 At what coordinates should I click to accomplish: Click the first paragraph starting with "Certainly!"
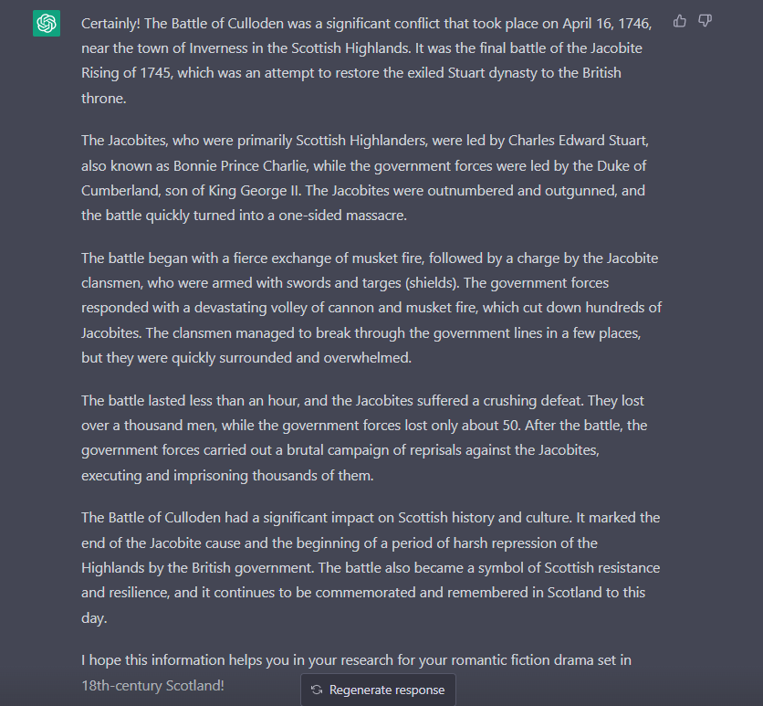[366, 61]
